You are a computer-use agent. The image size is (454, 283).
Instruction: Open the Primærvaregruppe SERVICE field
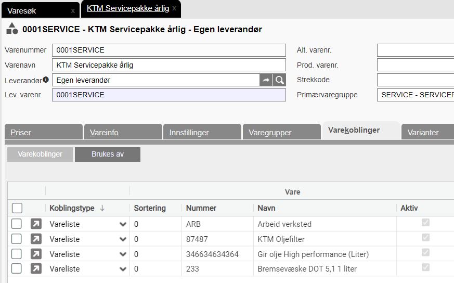[416, 95]
